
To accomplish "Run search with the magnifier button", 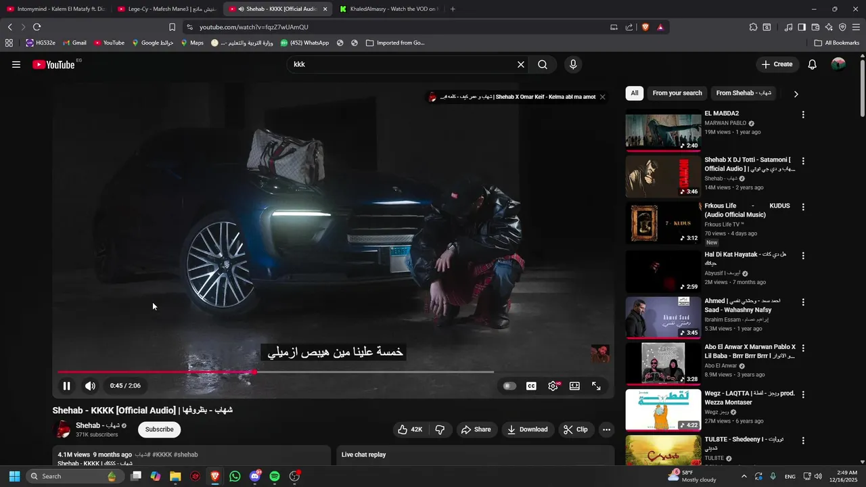I will tap(543, 64).
